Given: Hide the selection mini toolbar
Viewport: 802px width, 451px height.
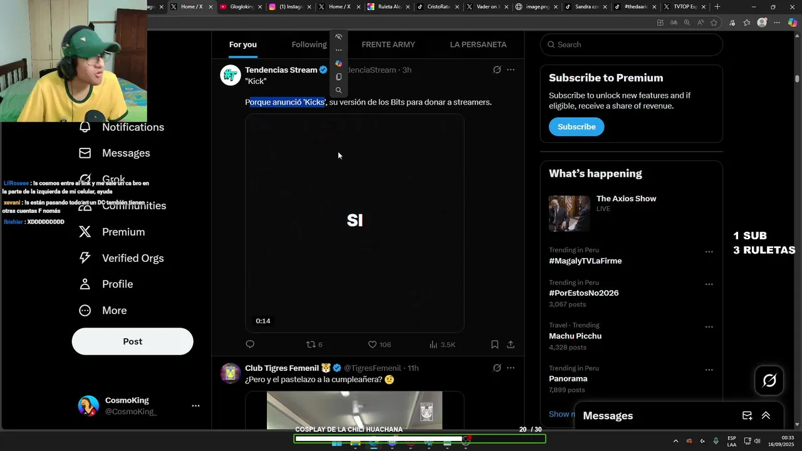Looking at the screenshot, I should coord(338,37).
